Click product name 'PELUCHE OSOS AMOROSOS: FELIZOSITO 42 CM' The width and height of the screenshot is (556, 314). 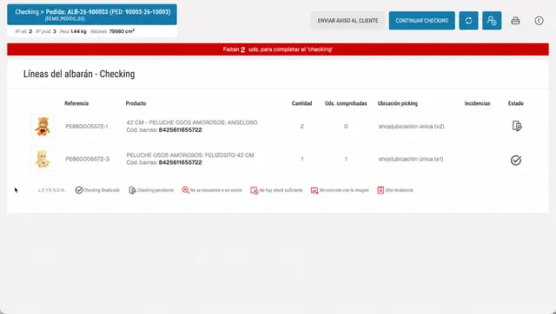(x=190, y=155)
